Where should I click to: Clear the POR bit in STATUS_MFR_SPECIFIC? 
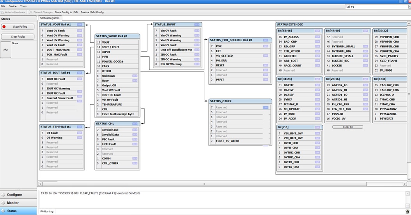pos(266,46)
